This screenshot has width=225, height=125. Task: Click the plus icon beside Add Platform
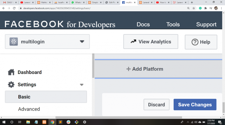coord(128,69)
